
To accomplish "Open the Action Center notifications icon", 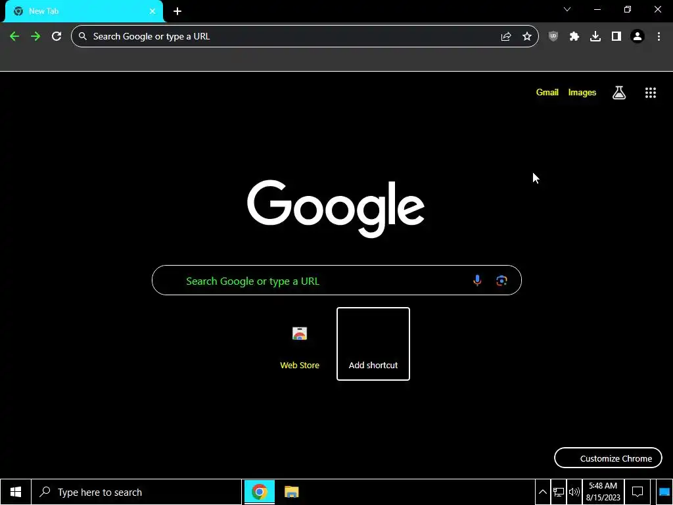I will pos(638,492).
